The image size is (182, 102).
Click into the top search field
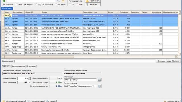coord(31,1)
